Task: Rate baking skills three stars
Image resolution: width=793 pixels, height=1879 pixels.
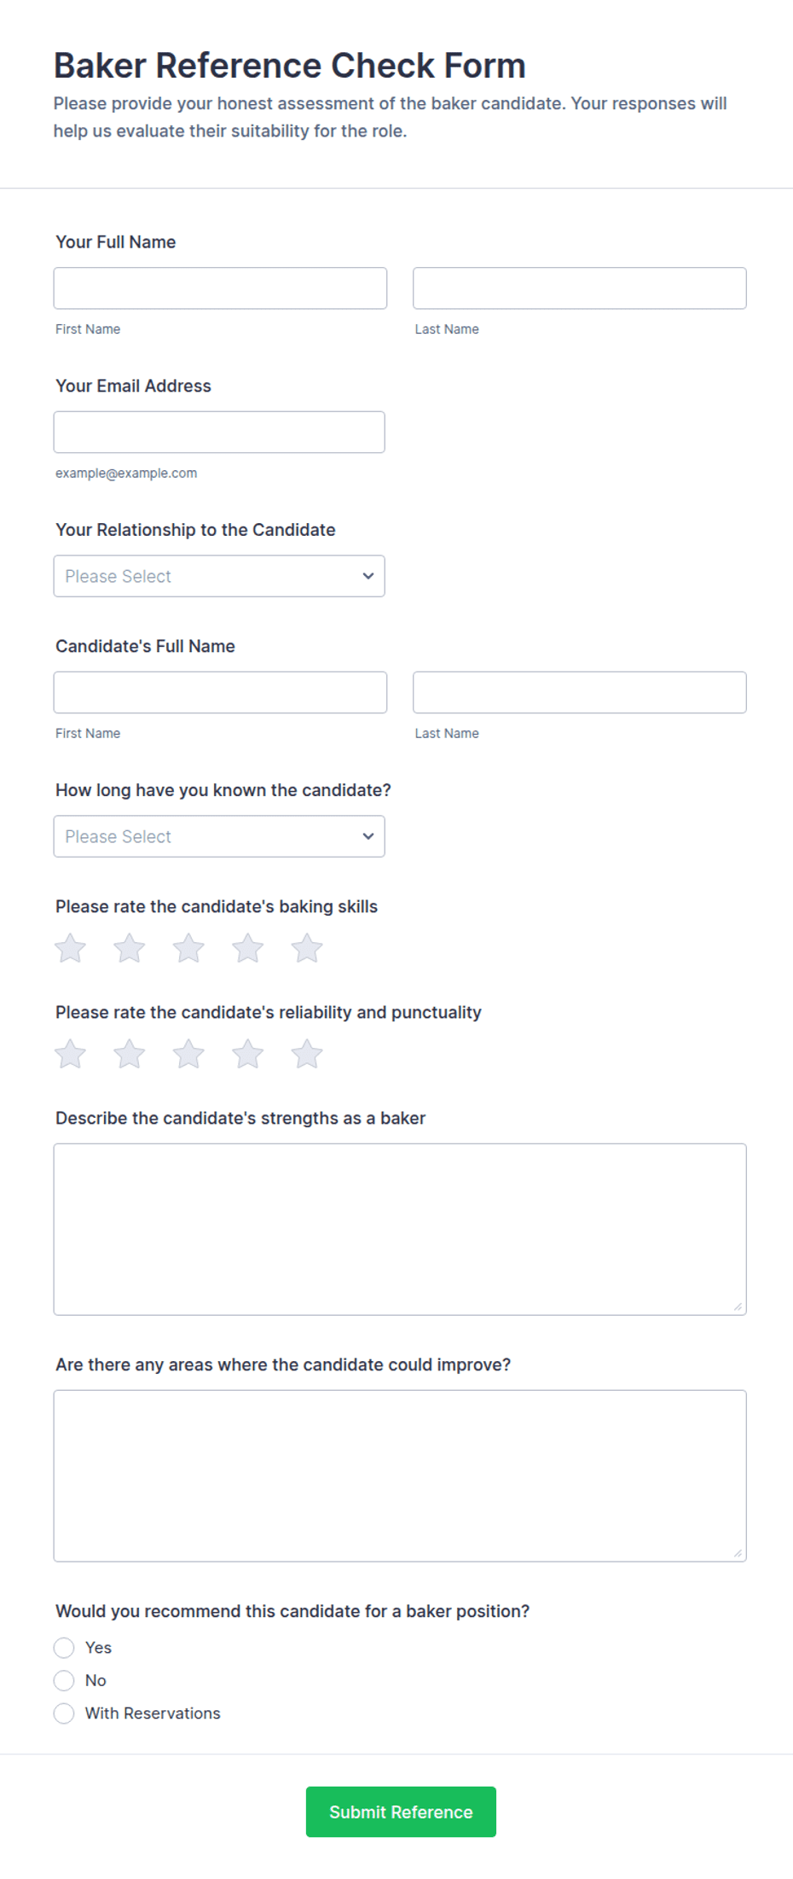Action: (x=188, y=948)
